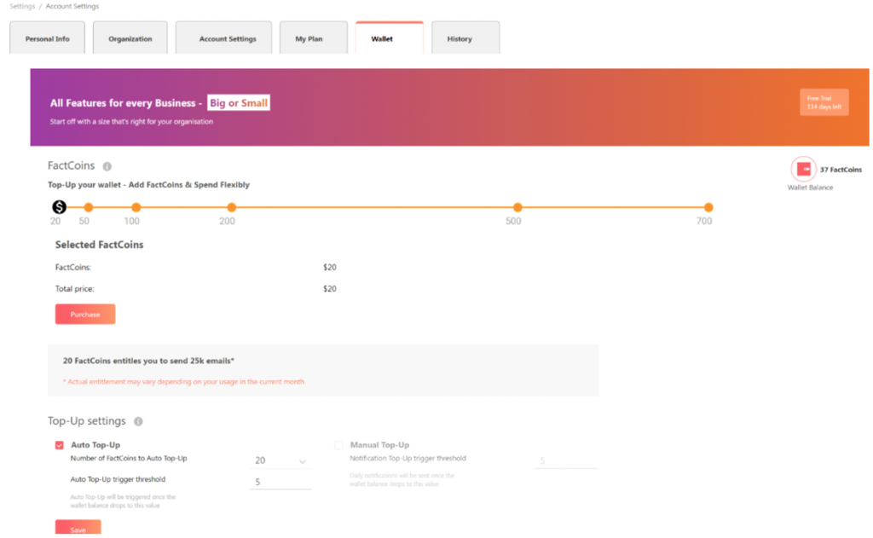Click the red wallet balance icon
The width and height of the screenshot is (873, 538).
click(802, 170)
